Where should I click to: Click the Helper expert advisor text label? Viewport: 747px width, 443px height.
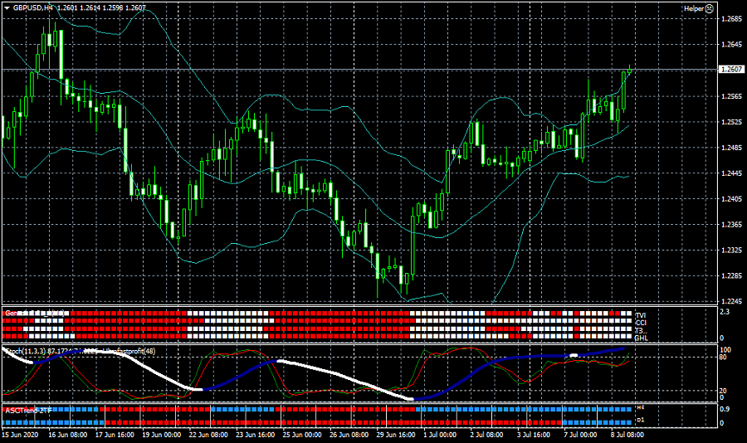pos(693,8)
